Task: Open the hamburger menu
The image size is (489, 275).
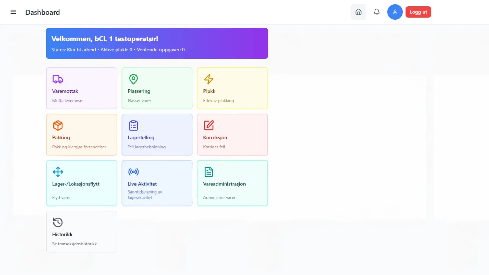Action: click(13, 12)
